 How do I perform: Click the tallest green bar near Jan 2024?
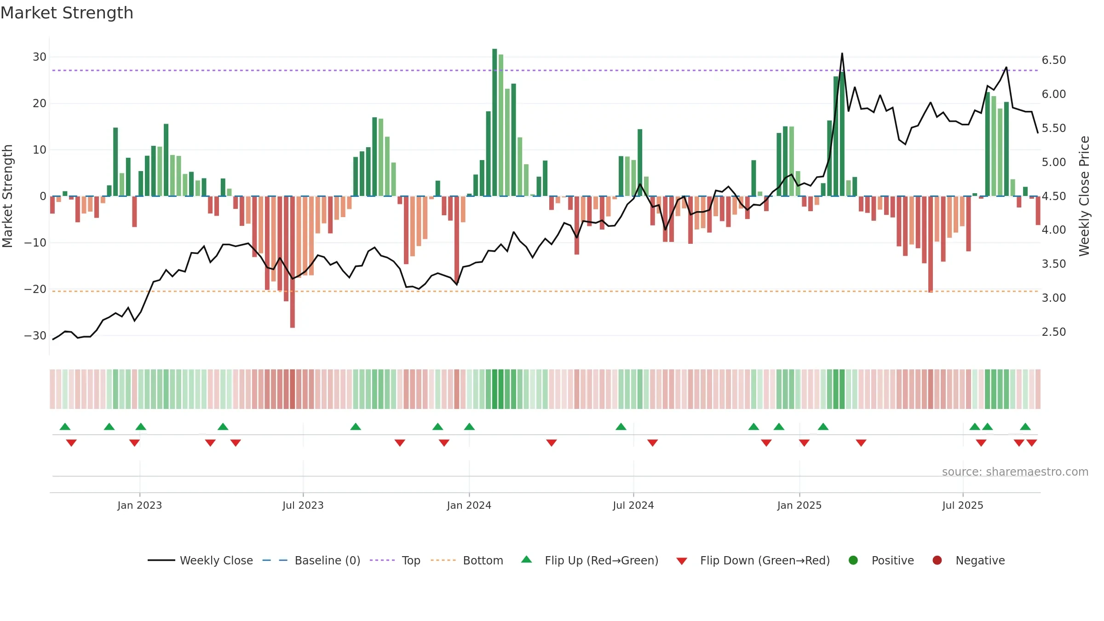click(x=494, y=122)
